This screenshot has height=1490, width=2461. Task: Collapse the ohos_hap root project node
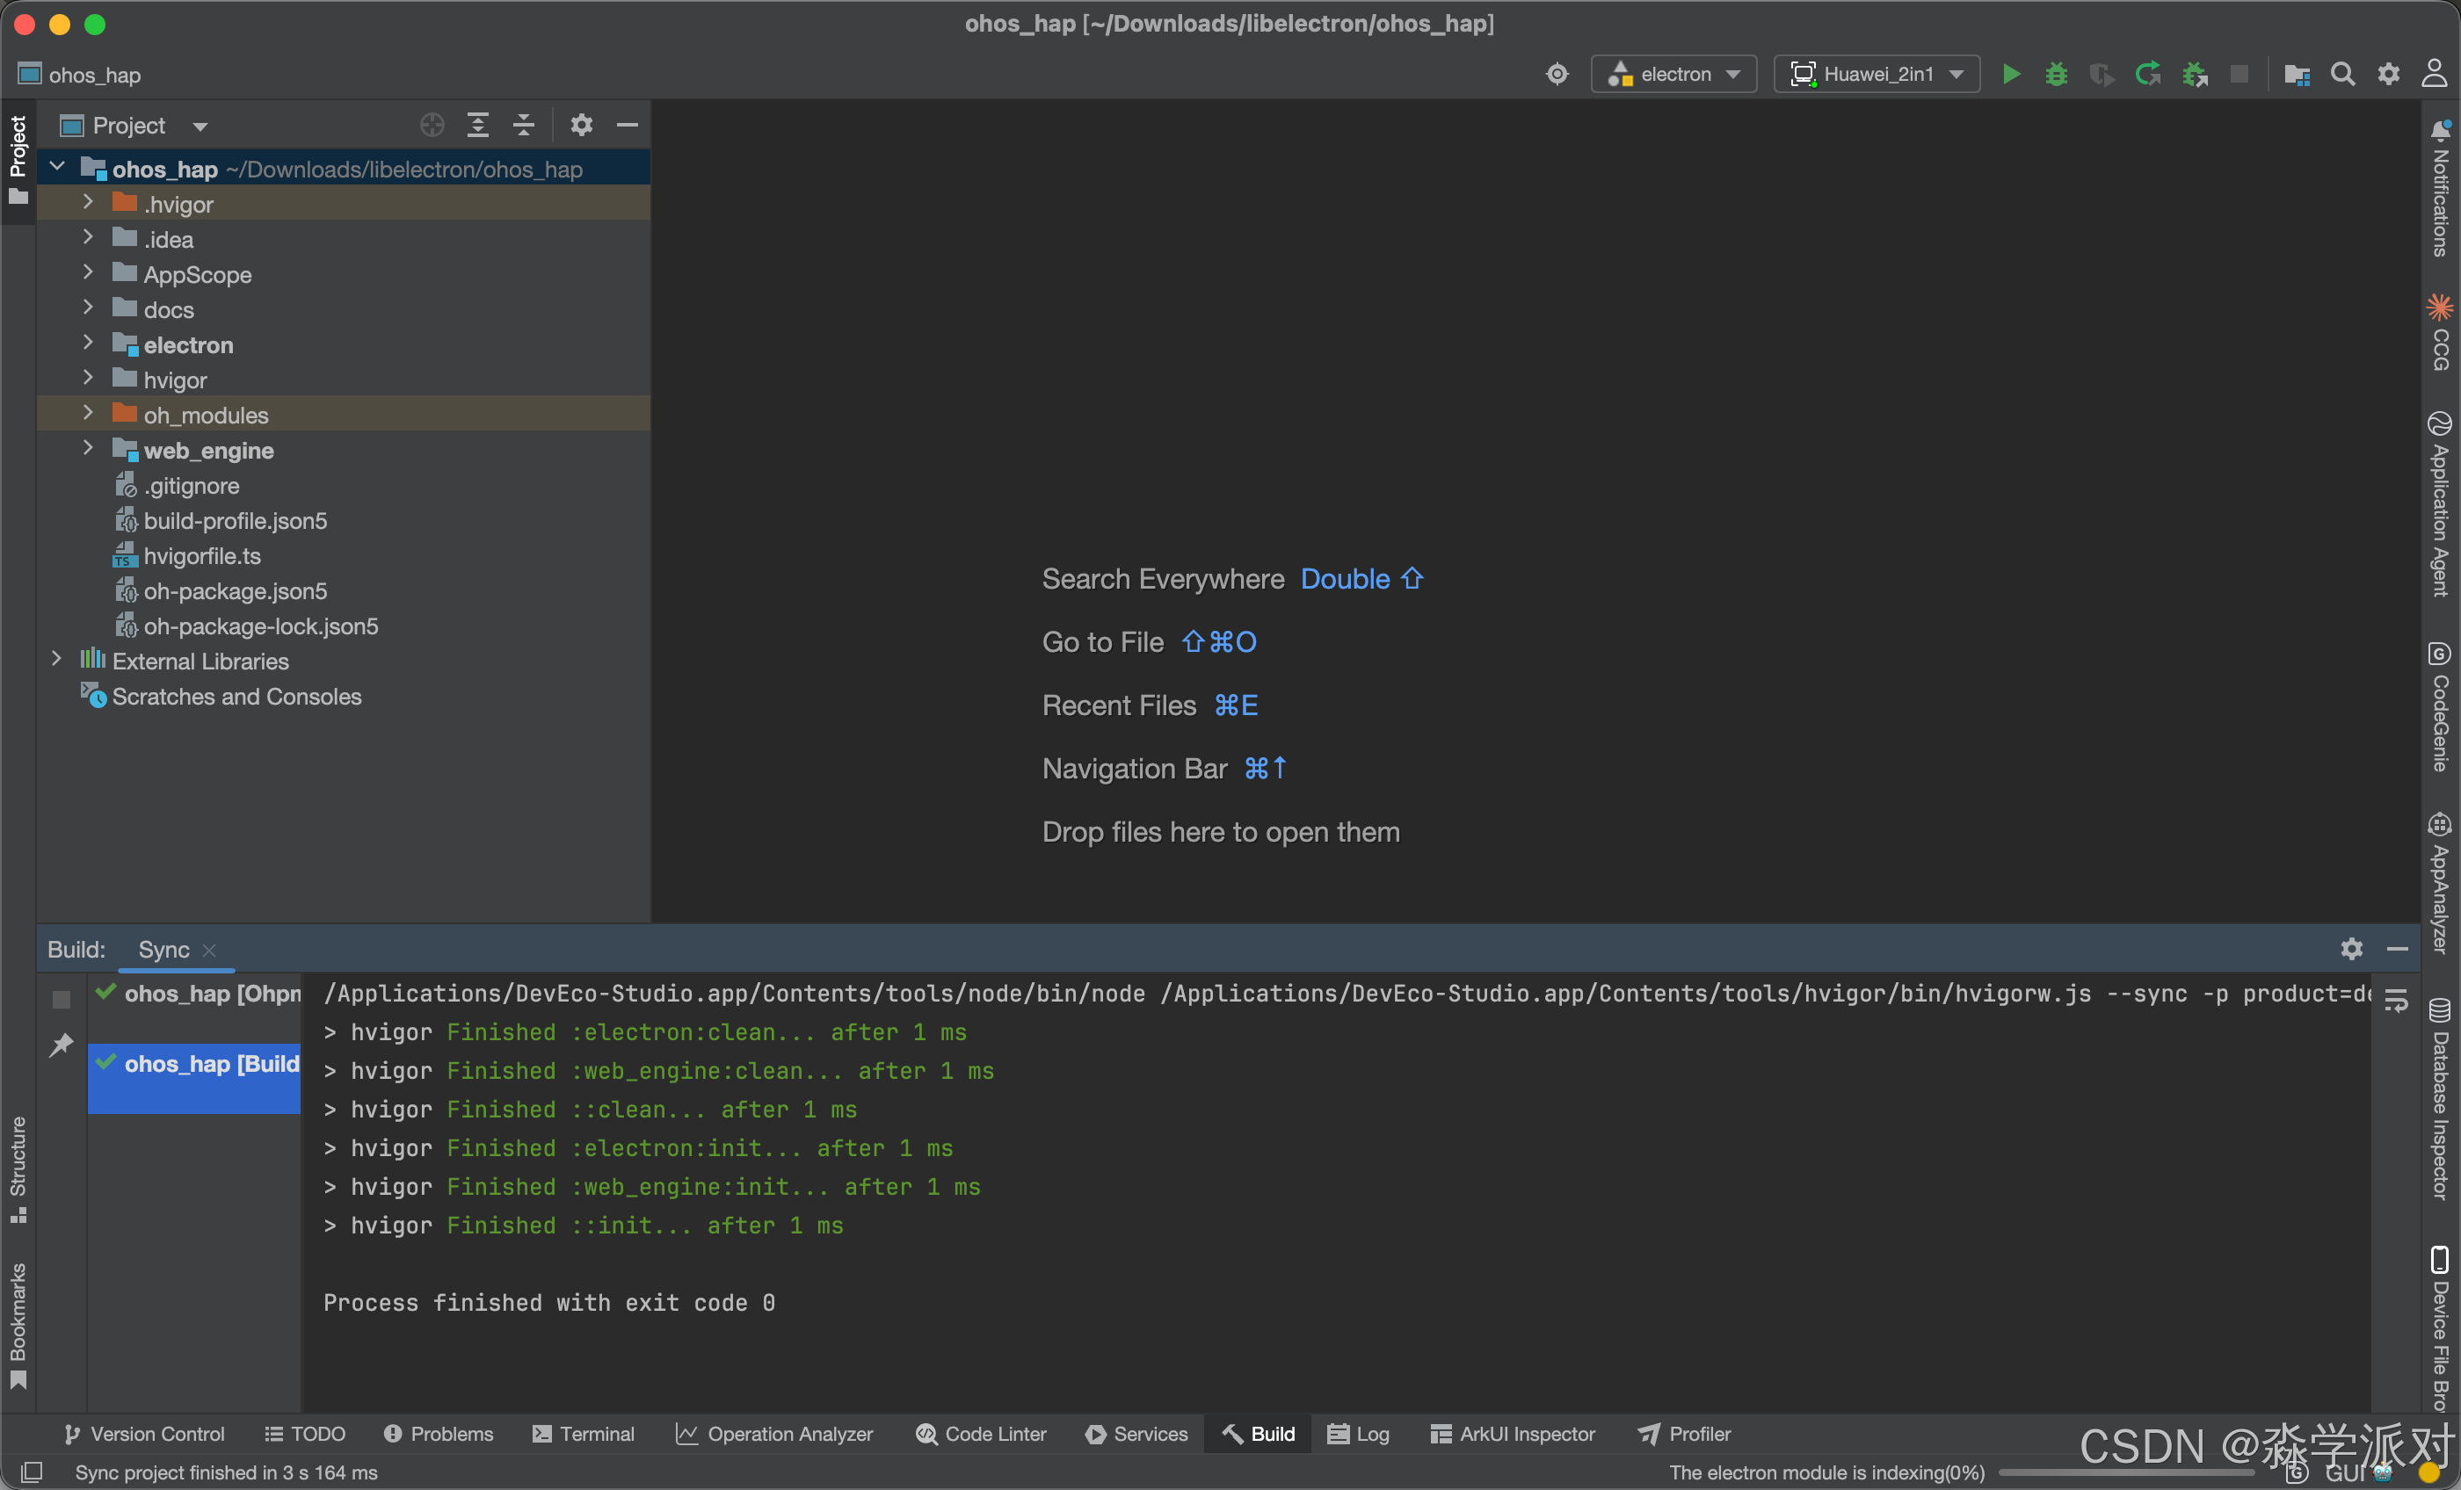point(57,168)
